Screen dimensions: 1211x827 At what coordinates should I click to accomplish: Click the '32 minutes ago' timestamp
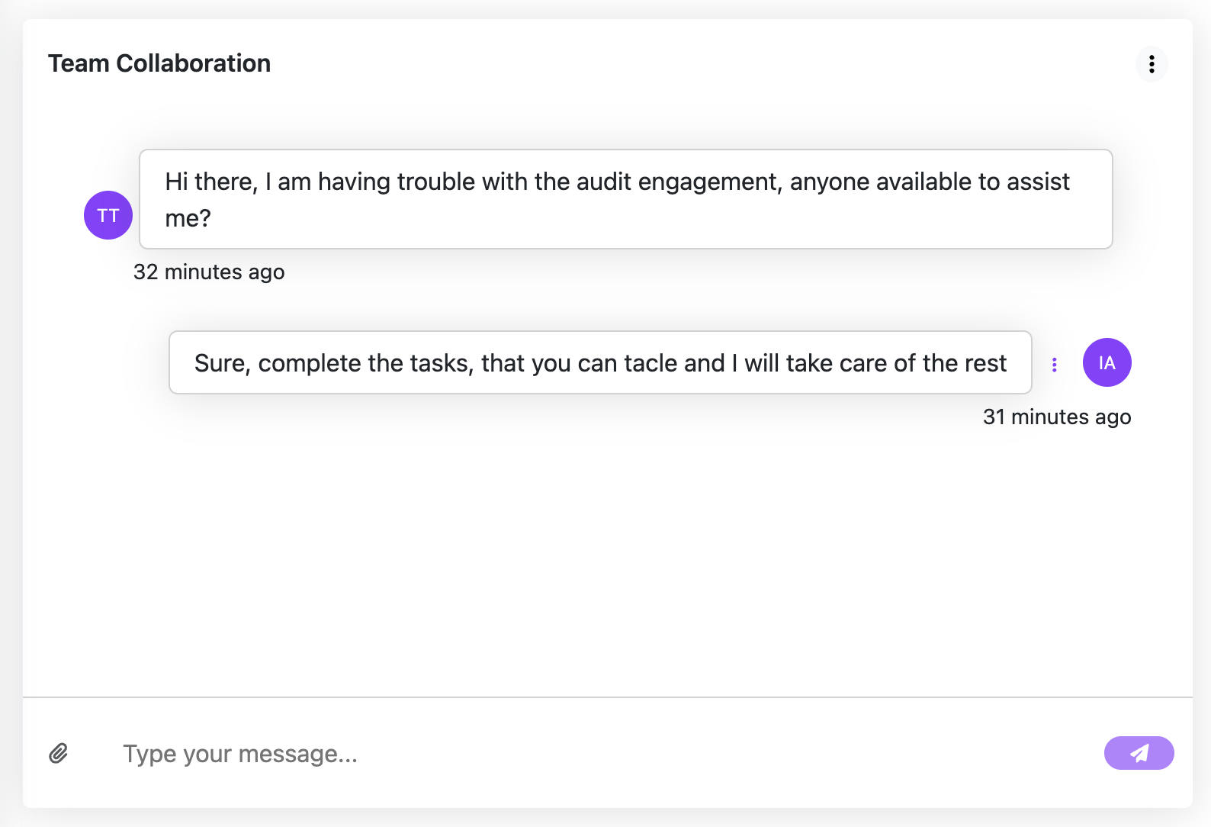tap(209, 272)
